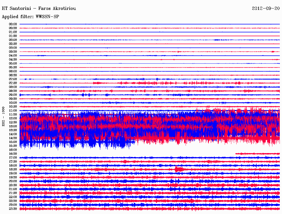This screenshot has height=214, width=282.
Task: Select the 20:00 time label
Action: 13,181
